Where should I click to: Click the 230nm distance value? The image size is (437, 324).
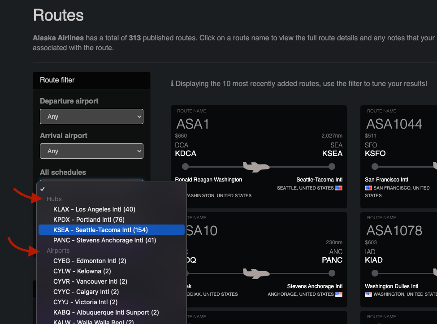tap(334, 242)
